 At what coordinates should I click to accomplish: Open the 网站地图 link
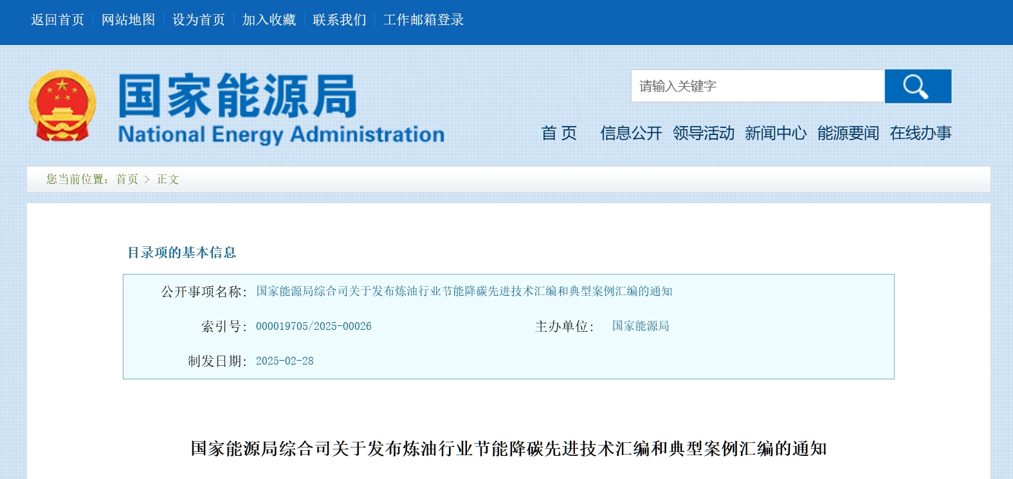click(128, 20)
